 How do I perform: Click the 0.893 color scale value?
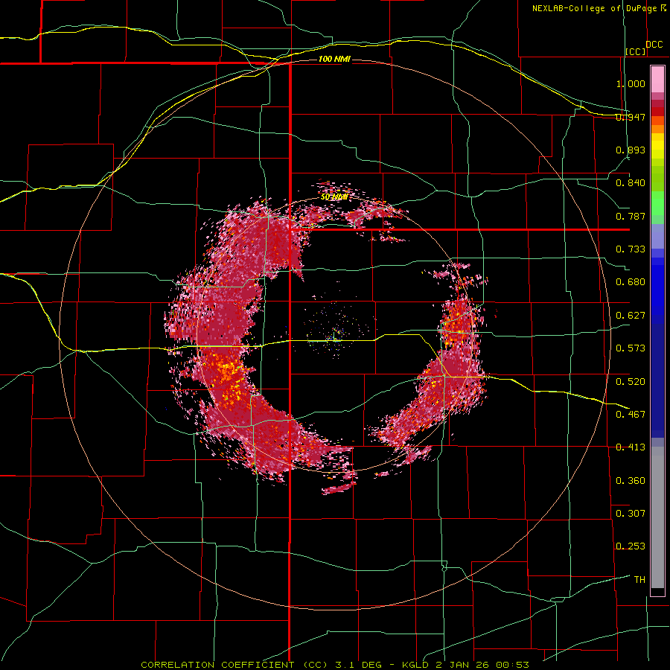click(x=631, y=150)
